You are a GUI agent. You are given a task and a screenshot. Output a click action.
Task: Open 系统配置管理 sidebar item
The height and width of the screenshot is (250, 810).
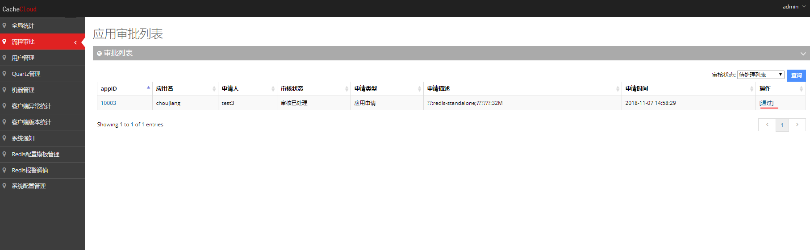pos(42,186)
